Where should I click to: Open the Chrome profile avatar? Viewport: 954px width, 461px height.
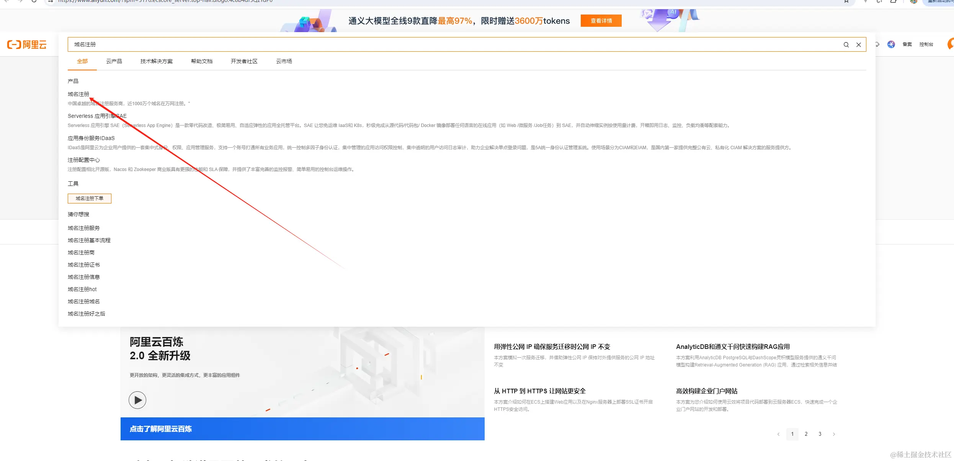(x=913, y=2)
